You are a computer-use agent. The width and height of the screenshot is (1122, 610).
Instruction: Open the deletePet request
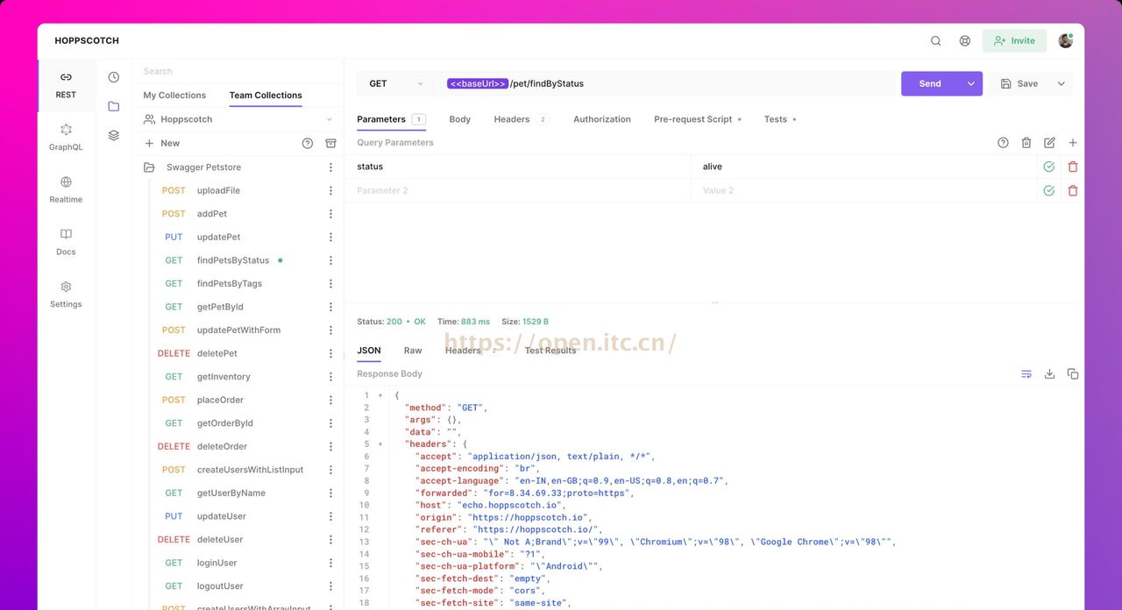tap(217, 353)
